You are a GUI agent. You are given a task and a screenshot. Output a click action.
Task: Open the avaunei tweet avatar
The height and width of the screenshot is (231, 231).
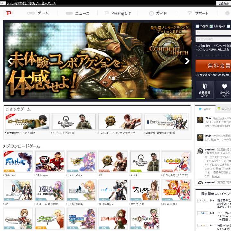click(x=200, y=151)
